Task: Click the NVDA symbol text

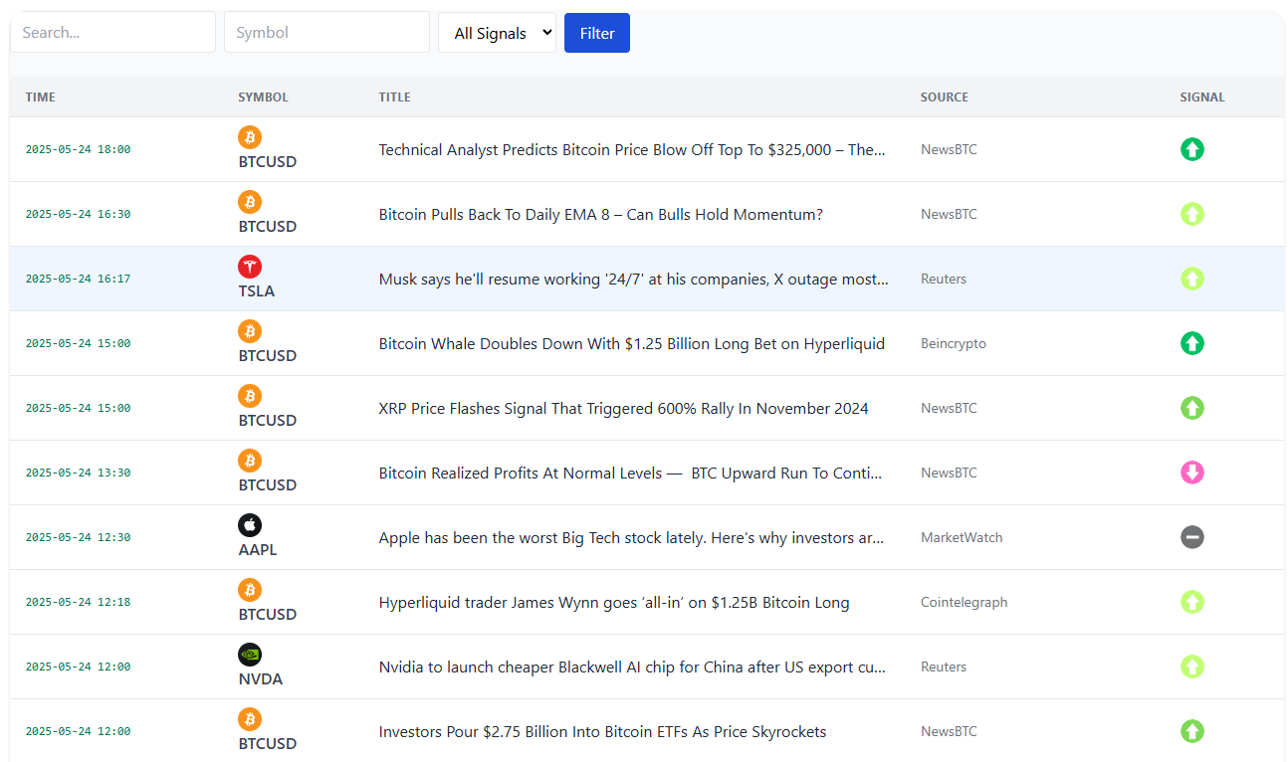Action: pyautogui.click(x=261, y=679)
